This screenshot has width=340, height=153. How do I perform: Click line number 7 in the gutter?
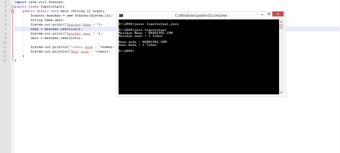pyautogui.click(x=6, y=29)
